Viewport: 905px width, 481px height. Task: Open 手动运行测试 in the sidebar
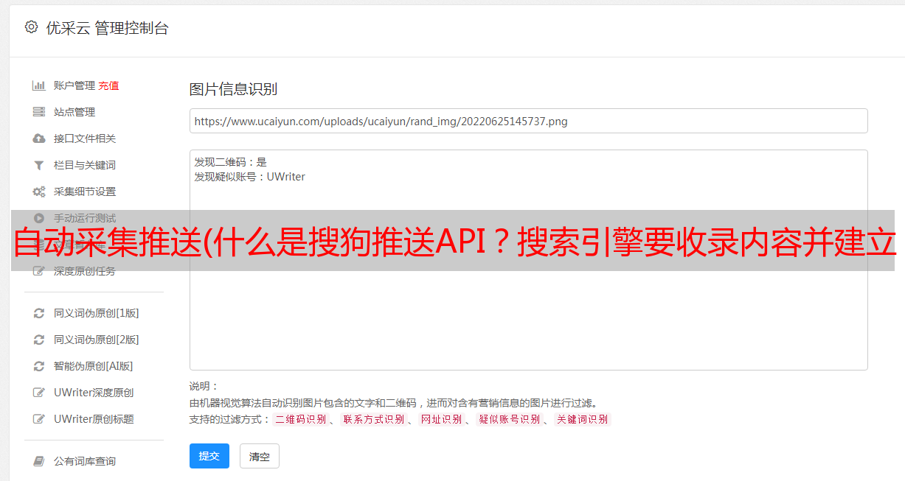click(x=85, y=218)
